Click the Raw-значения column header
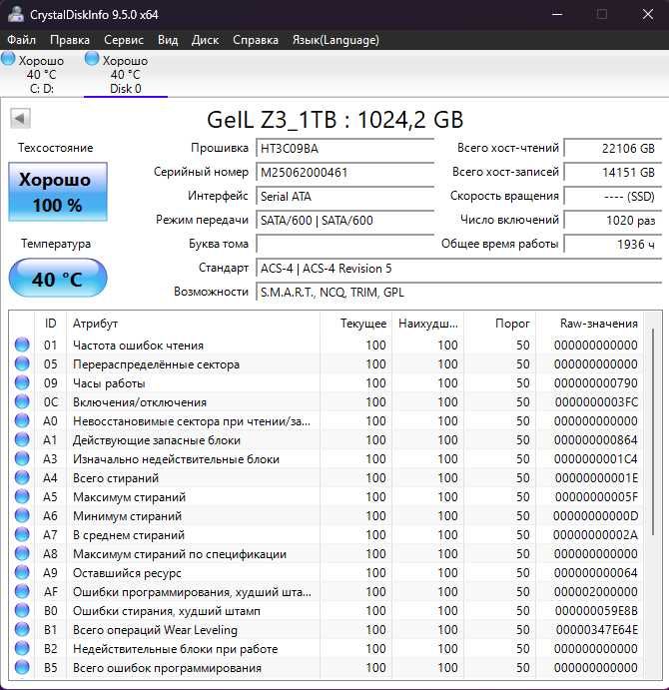The width and height of the screenshot is (669, 690). click(590, 324)
